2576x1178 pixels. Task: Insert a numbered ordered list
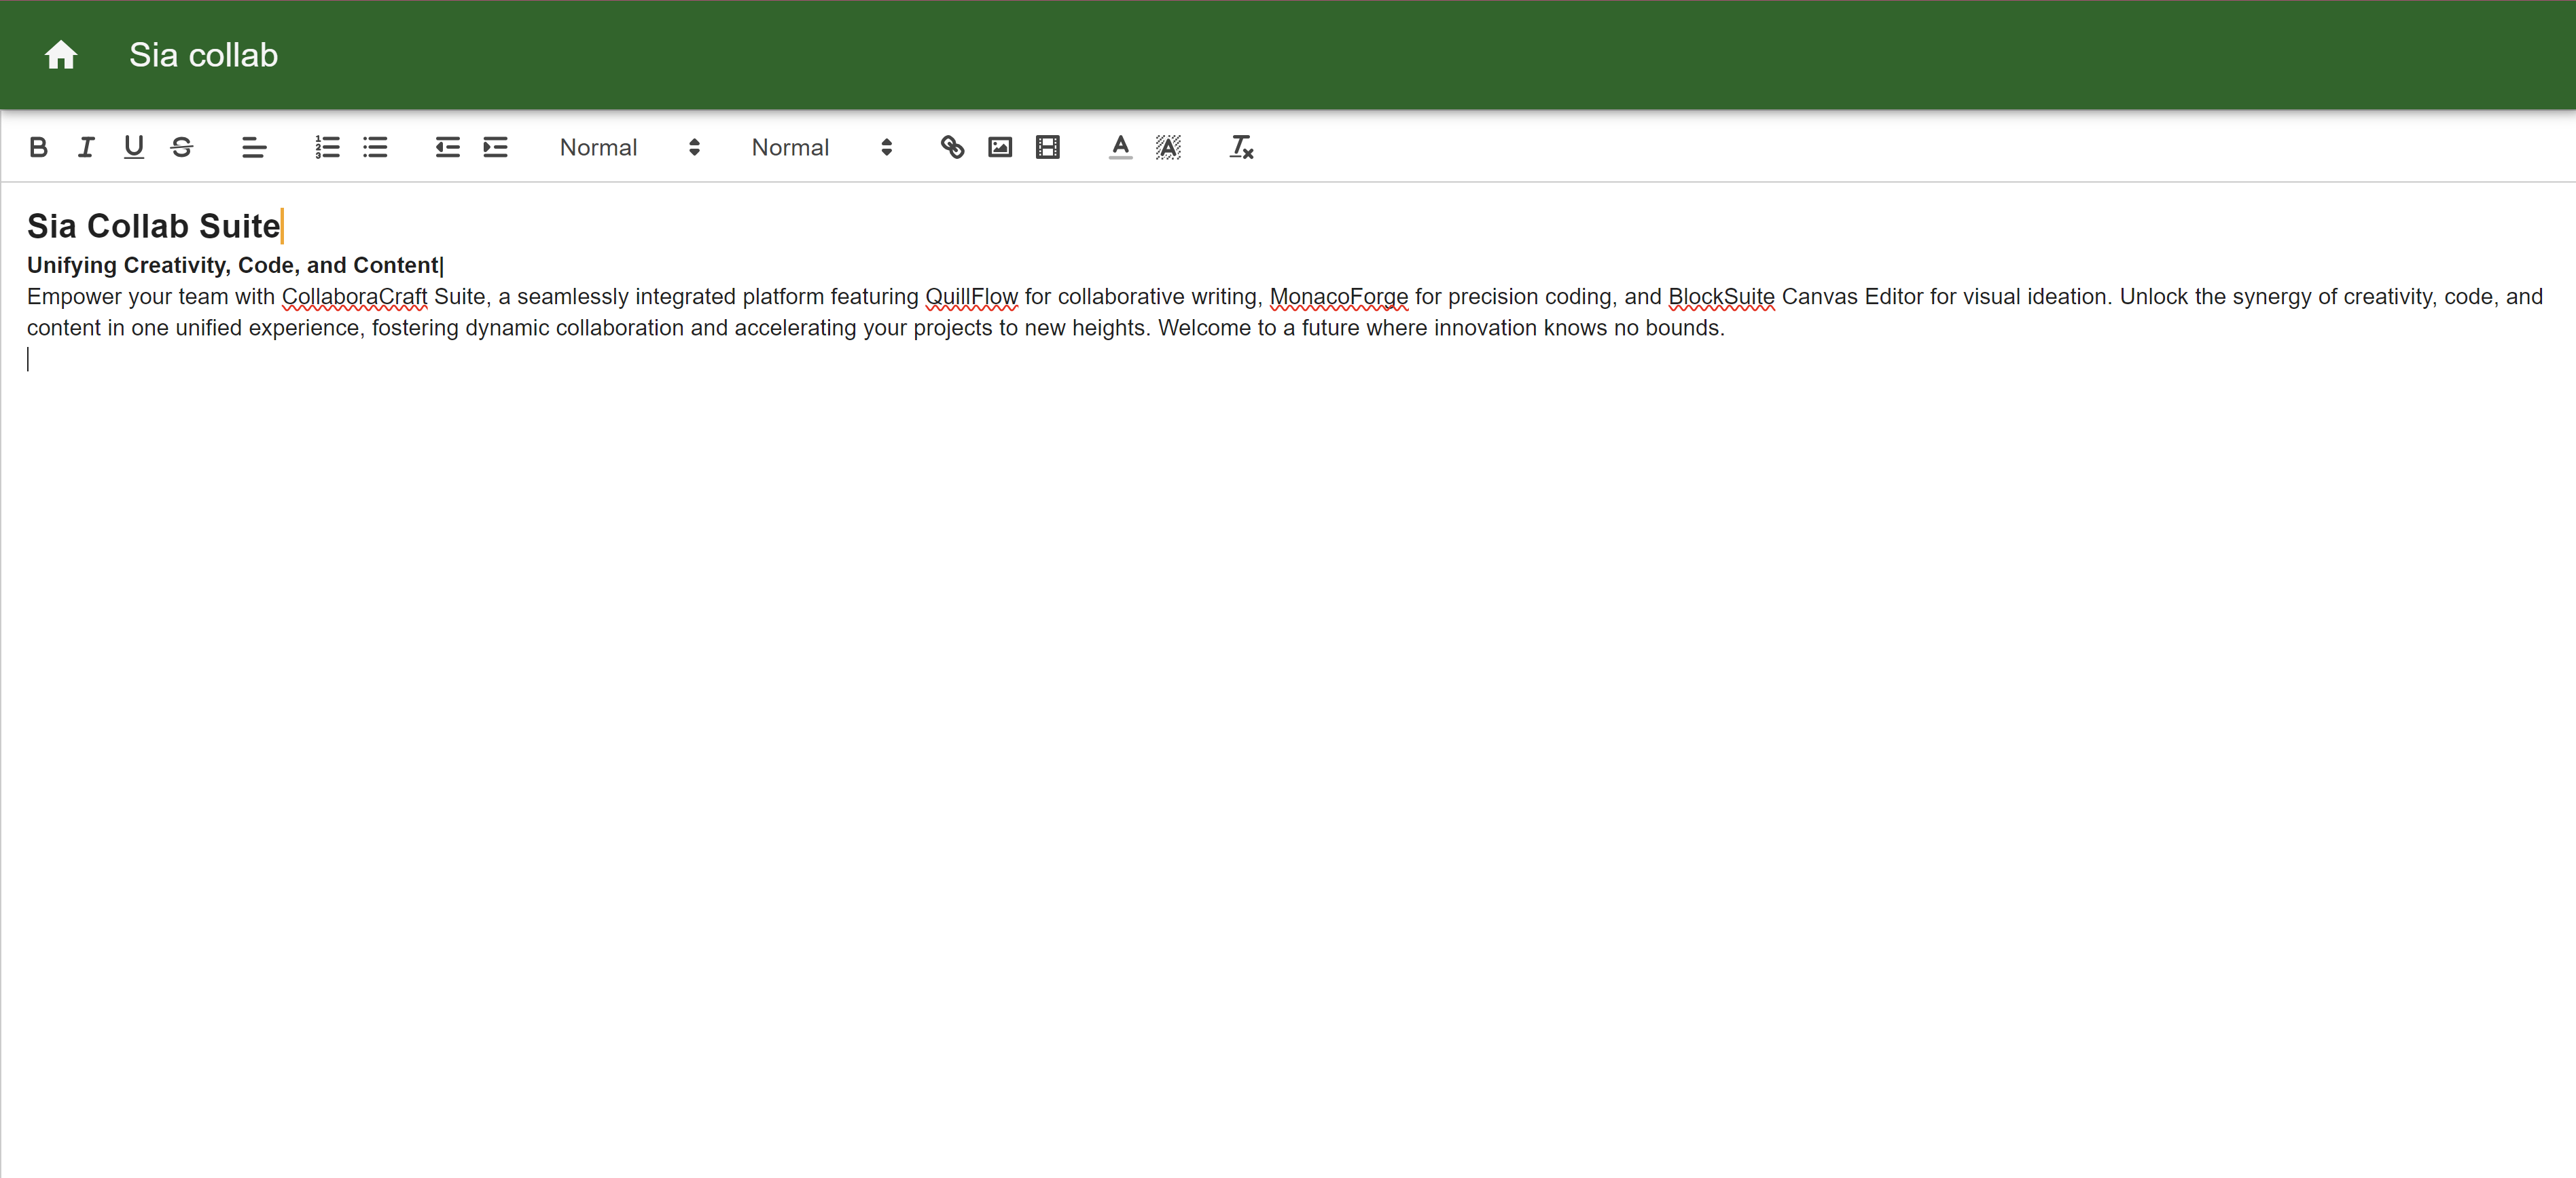[x=327, y=148]
